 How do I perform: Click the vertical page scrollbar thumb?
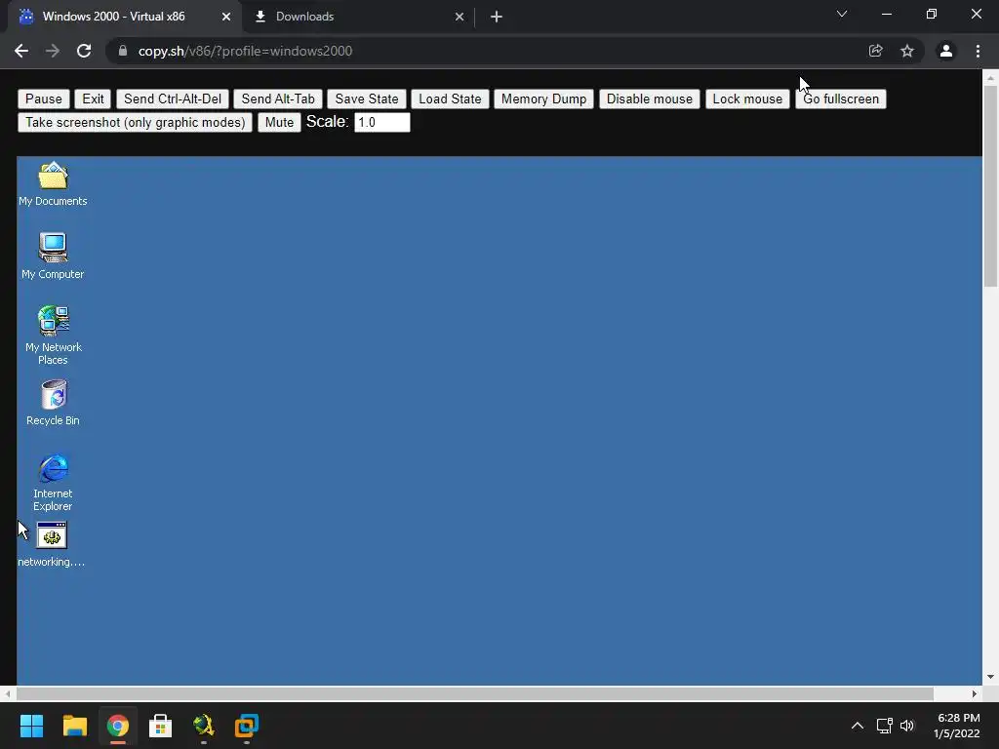pos(991,186)
